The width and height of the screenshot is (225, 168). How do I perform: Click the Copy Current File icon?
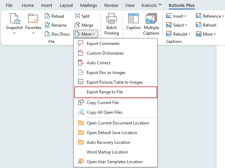[81, 103]
